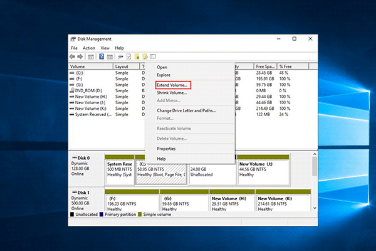Click the vertical scrollbar thumb in the disk pane
This screenshot has height=251, width=376.
pyautogui.click(x=315, y=166)
